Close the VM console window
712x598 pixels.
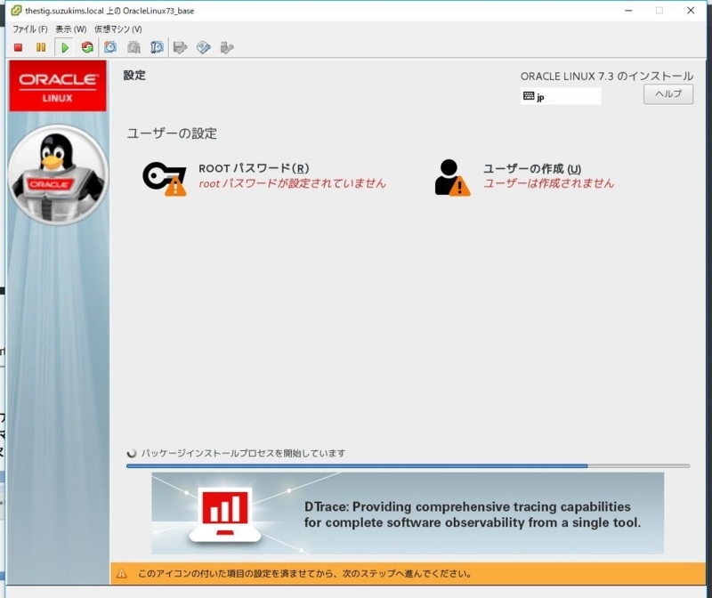coord(691,11)
